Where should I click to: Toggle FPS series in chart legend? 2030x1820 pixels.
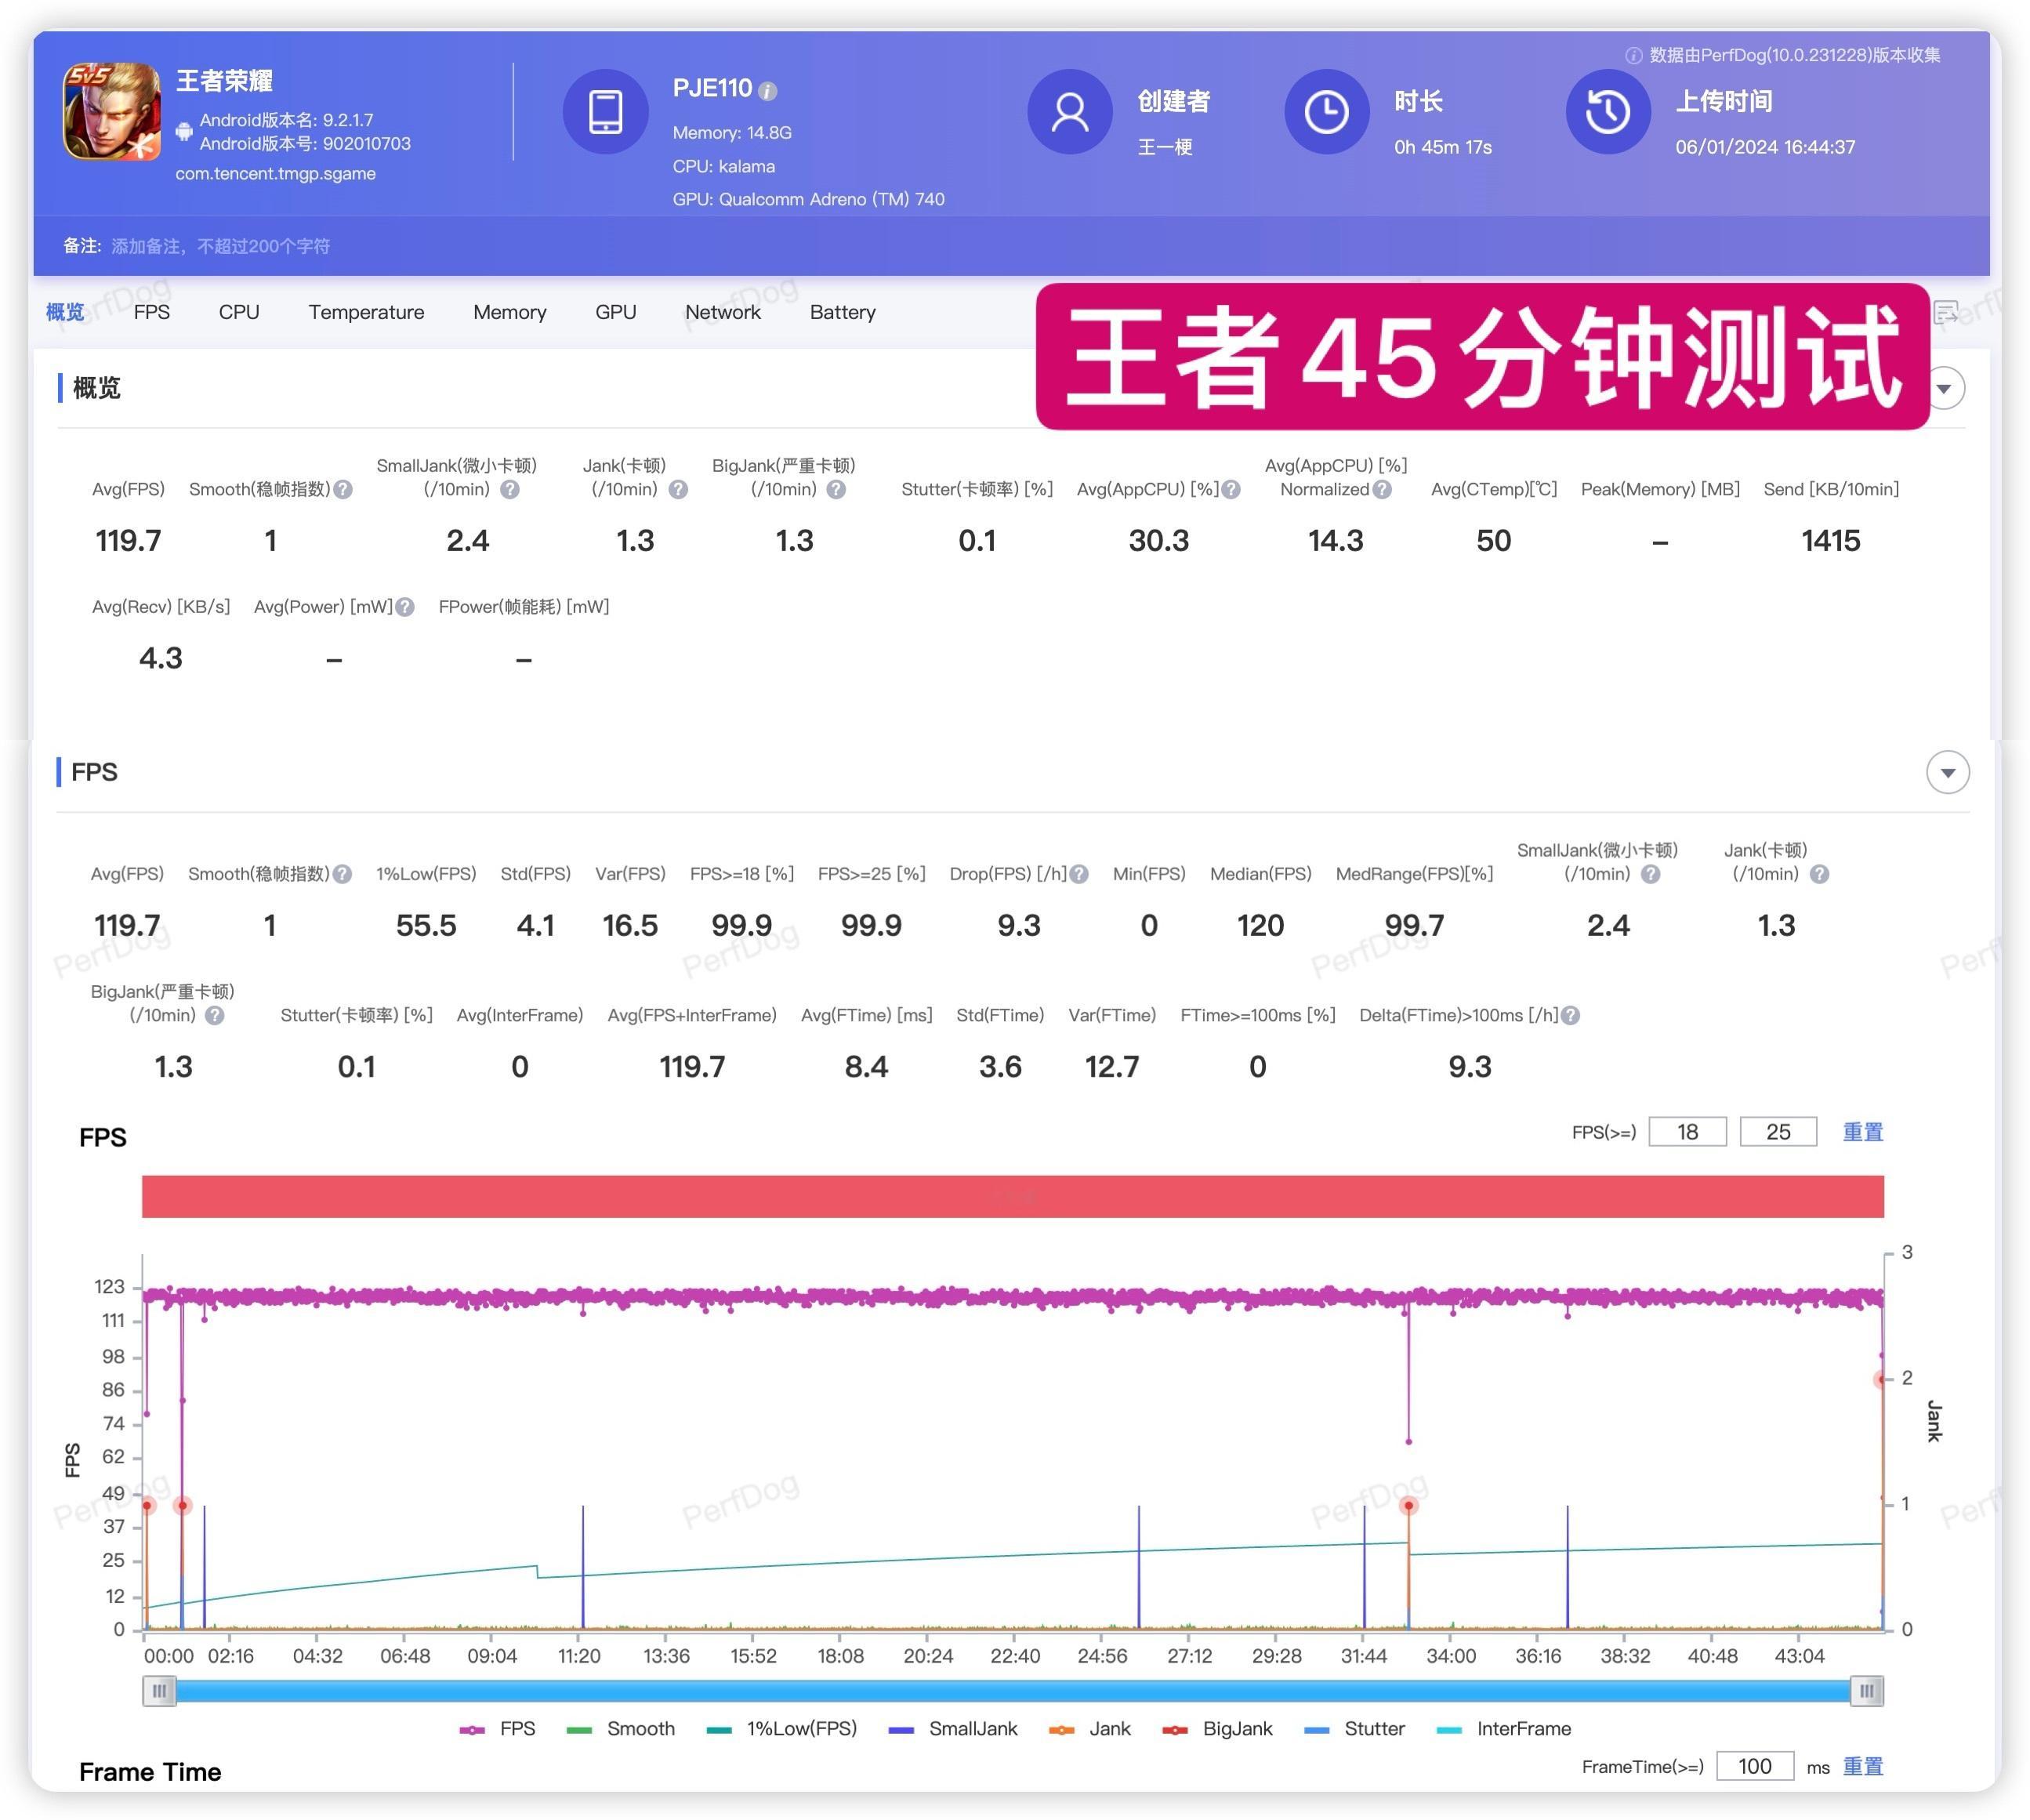tap(497, 1729)
